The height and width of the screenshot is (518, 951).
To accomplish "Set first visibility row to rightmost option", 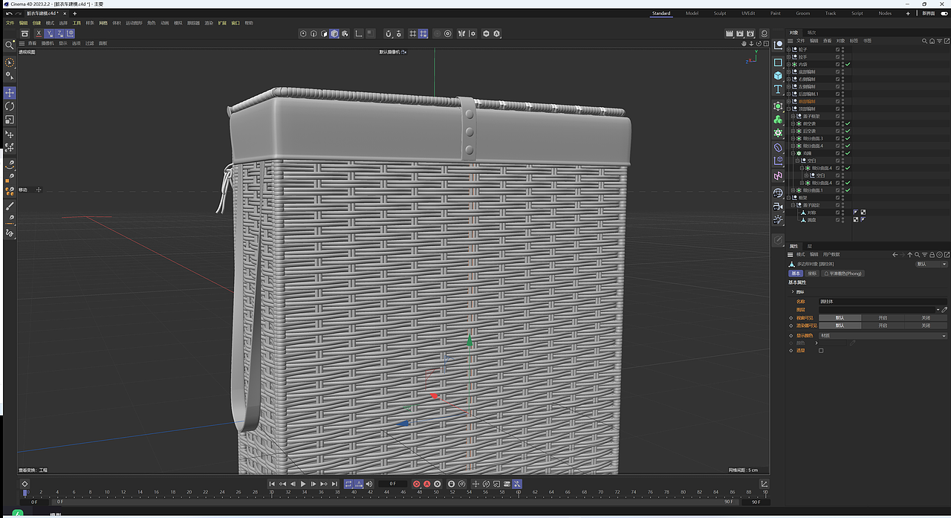I will tap(926, 318).
